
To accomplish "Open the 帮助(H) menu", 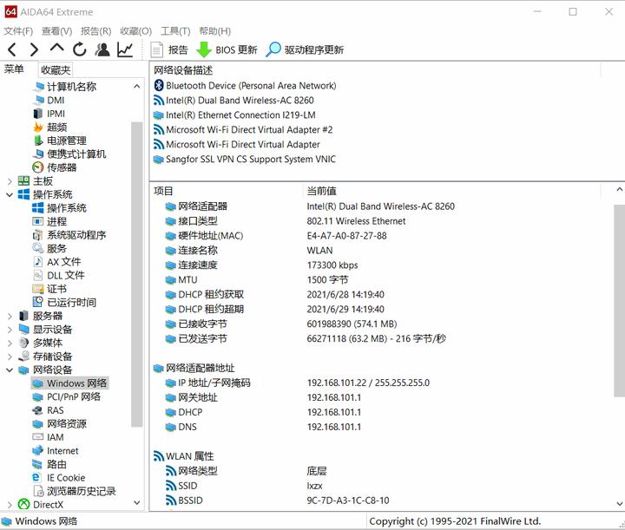I will 215,31.
